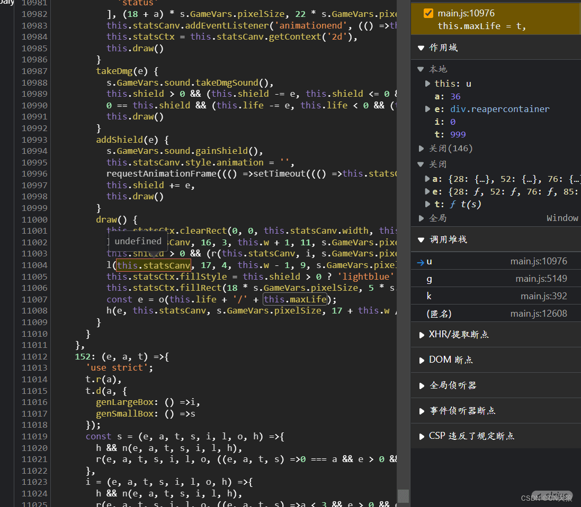Screen dimensions: 581x507
Task: Click the code editor vertical scrollbar thumb
Action: tap(403, 496)
